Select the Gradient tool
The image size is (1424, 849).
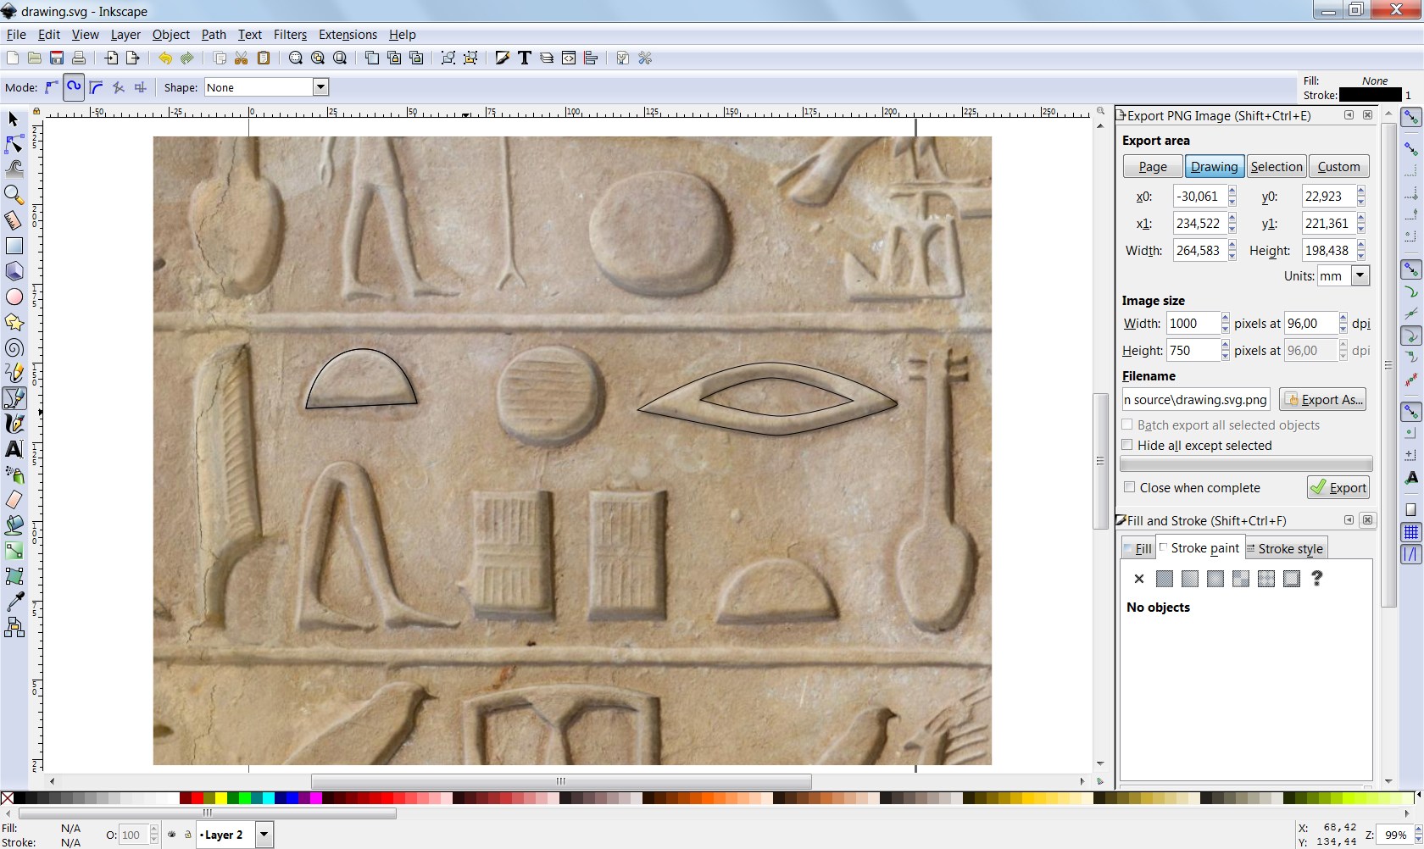tap(14, 551)
